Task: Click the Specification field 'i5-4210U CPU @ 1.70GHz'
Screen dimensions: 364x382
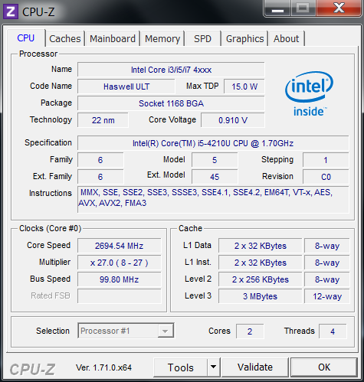Action: point(213,143)
